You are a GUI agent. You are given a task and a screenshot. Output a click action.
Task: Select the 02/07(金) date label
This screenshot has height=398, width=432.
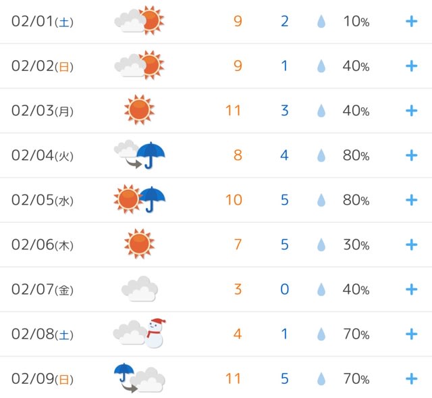[43, 289]
